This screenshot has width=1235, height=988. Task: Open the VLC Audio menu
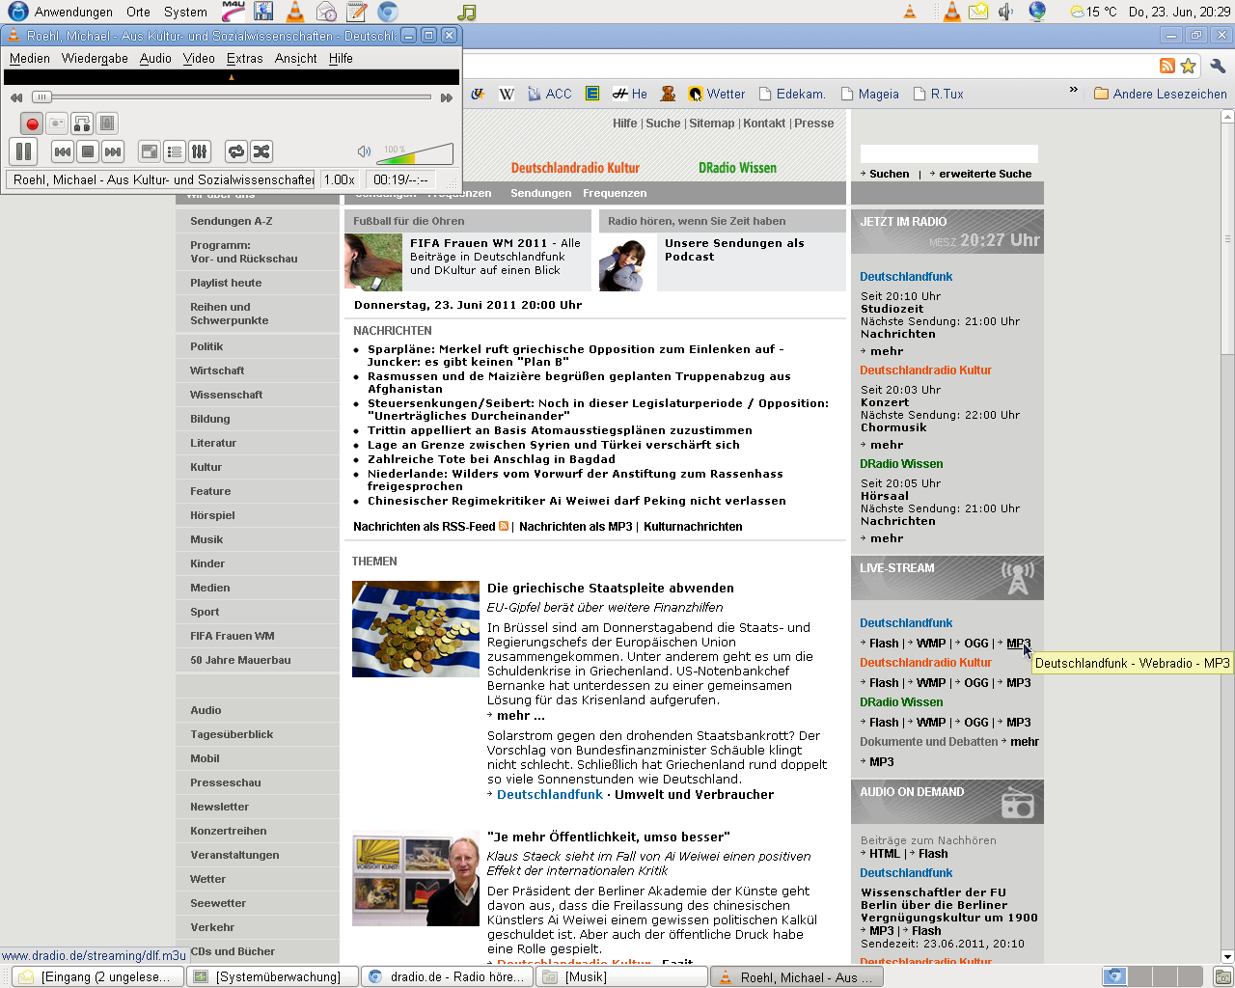155,59
